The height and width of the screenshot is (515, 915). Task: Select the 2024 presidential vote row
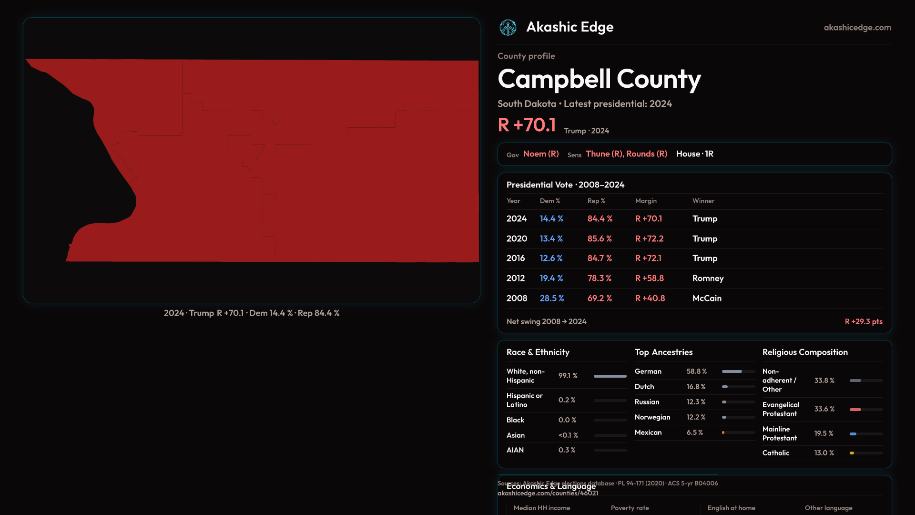(694, 219)
